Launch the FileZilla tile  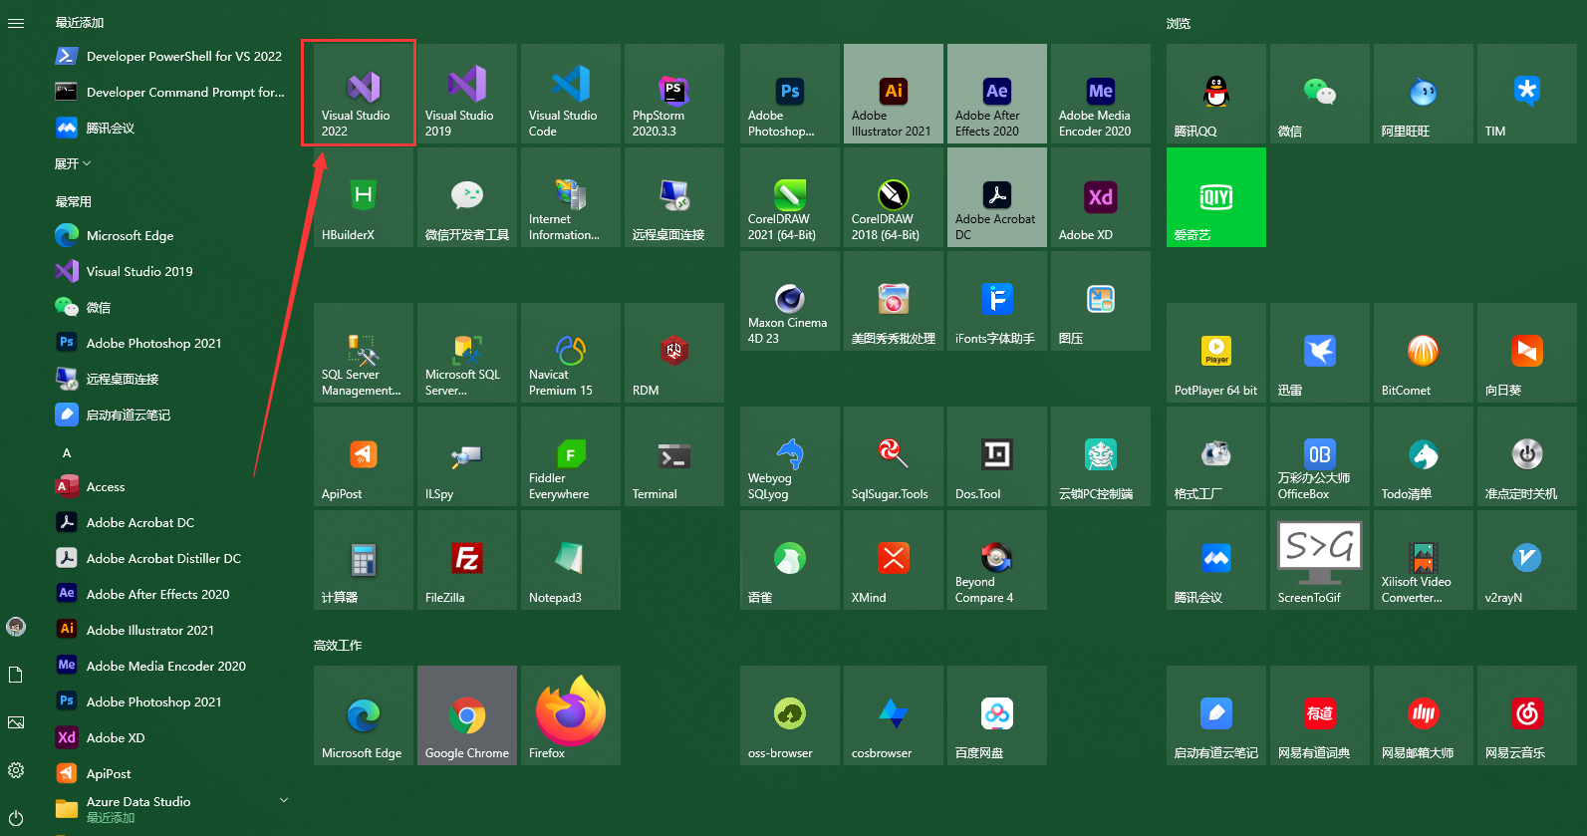pyautogui.click(x=466, y=560)
